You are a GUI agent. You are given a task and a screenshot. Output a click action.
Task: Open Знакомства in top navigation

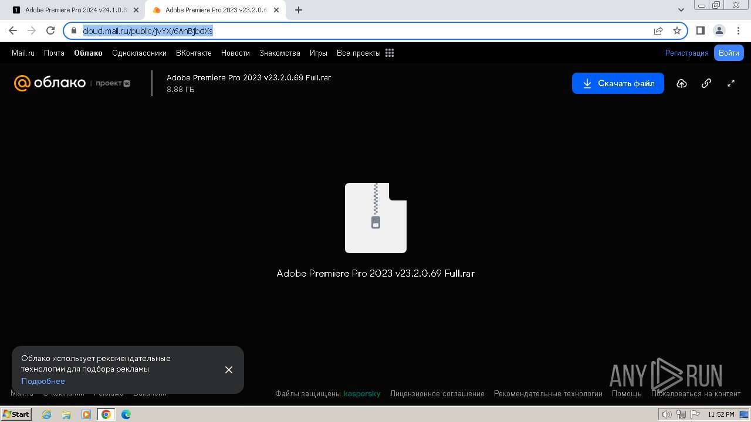click(x=280, y=53)
